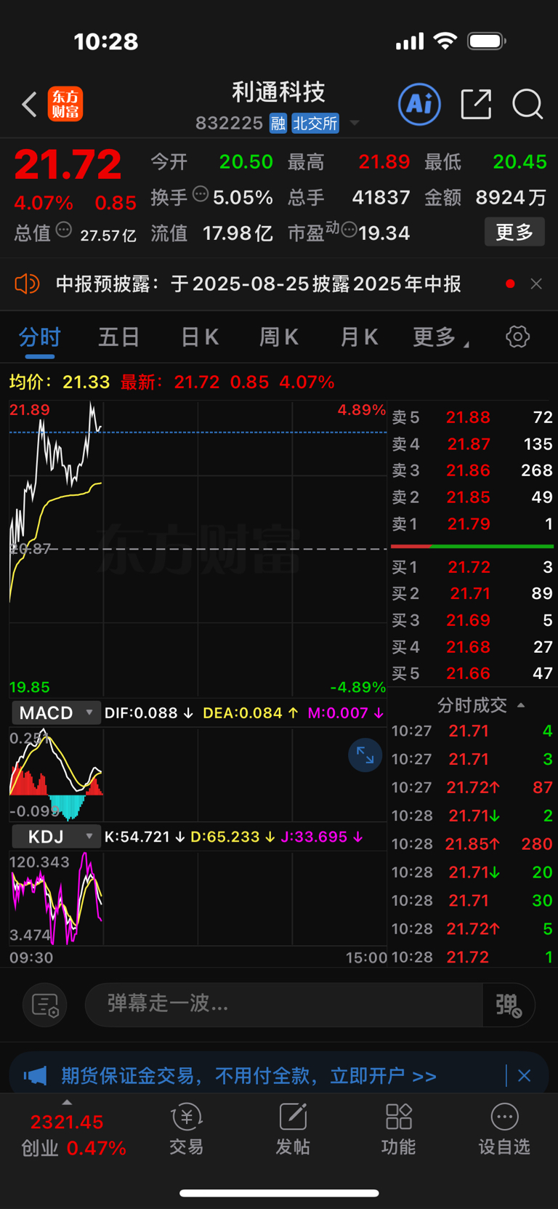
Task: Tap the MACD sub-chart
Action: click(x=198, y=774)
